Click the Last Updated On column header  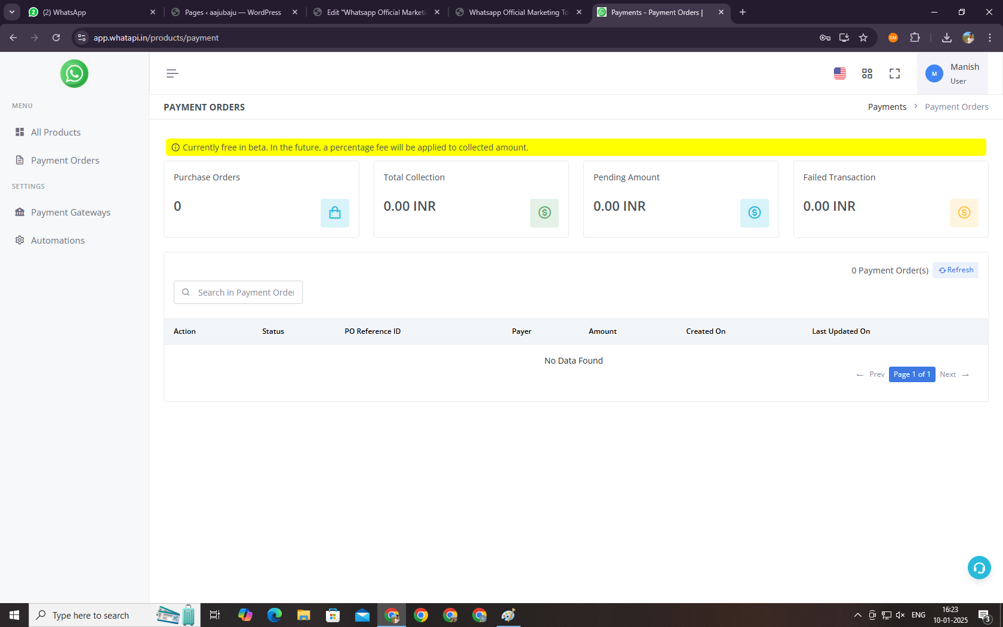click(x=841, y=331)
